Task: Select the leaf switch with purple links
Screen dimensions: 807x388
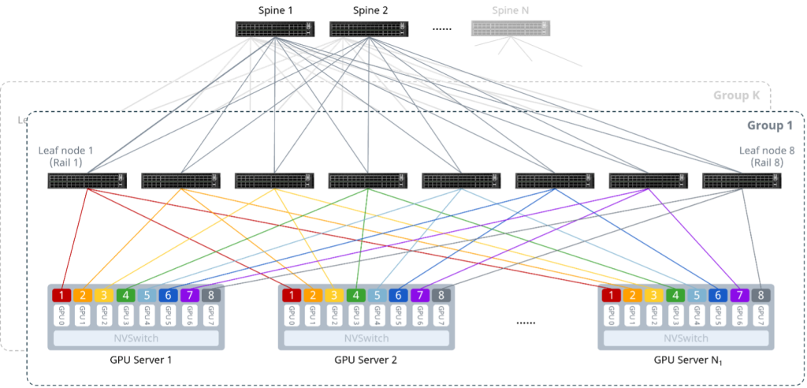Action: coord(649,181)
